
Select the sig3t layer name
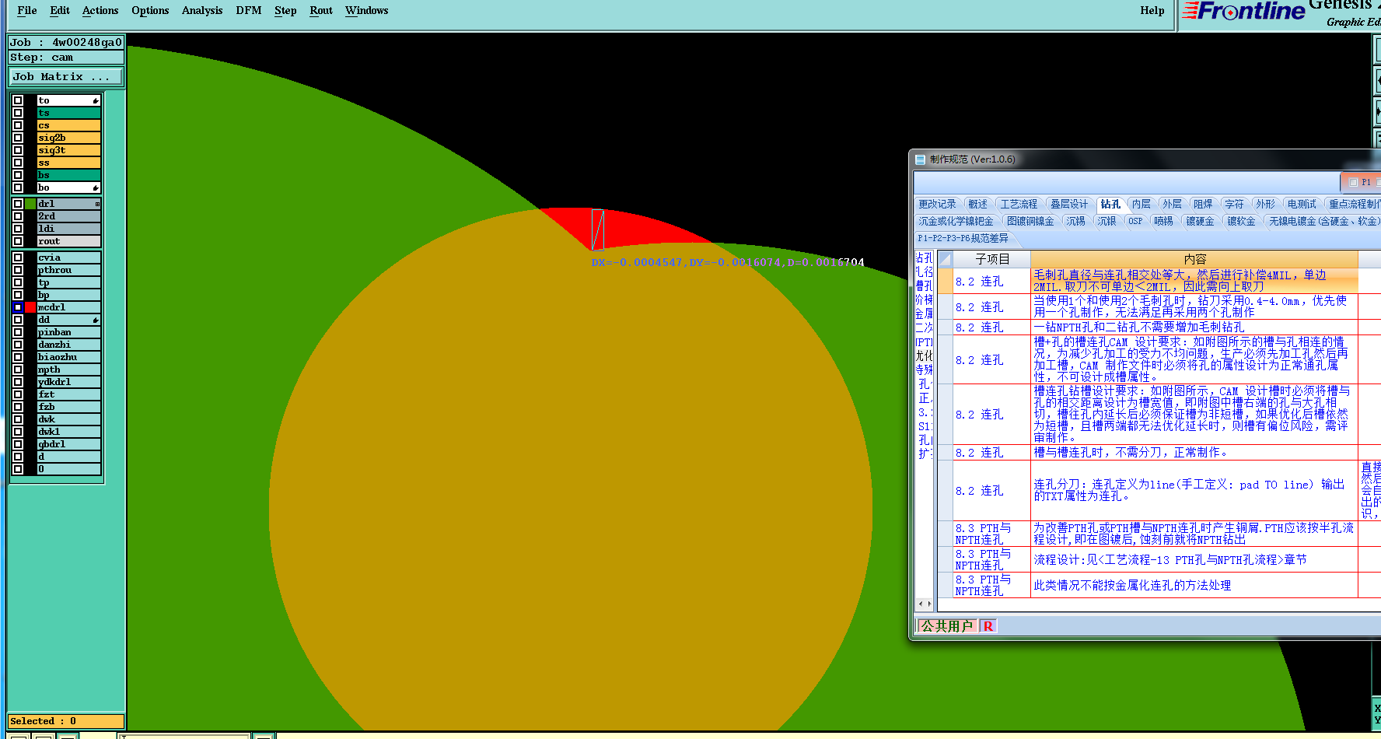69,150
